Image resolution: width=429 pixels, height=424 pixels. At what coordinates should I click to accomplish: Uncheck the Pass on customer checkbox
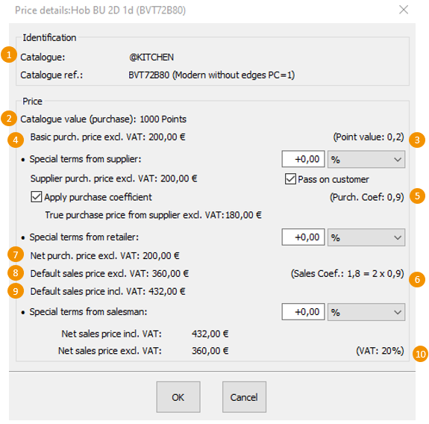point(290,179)
